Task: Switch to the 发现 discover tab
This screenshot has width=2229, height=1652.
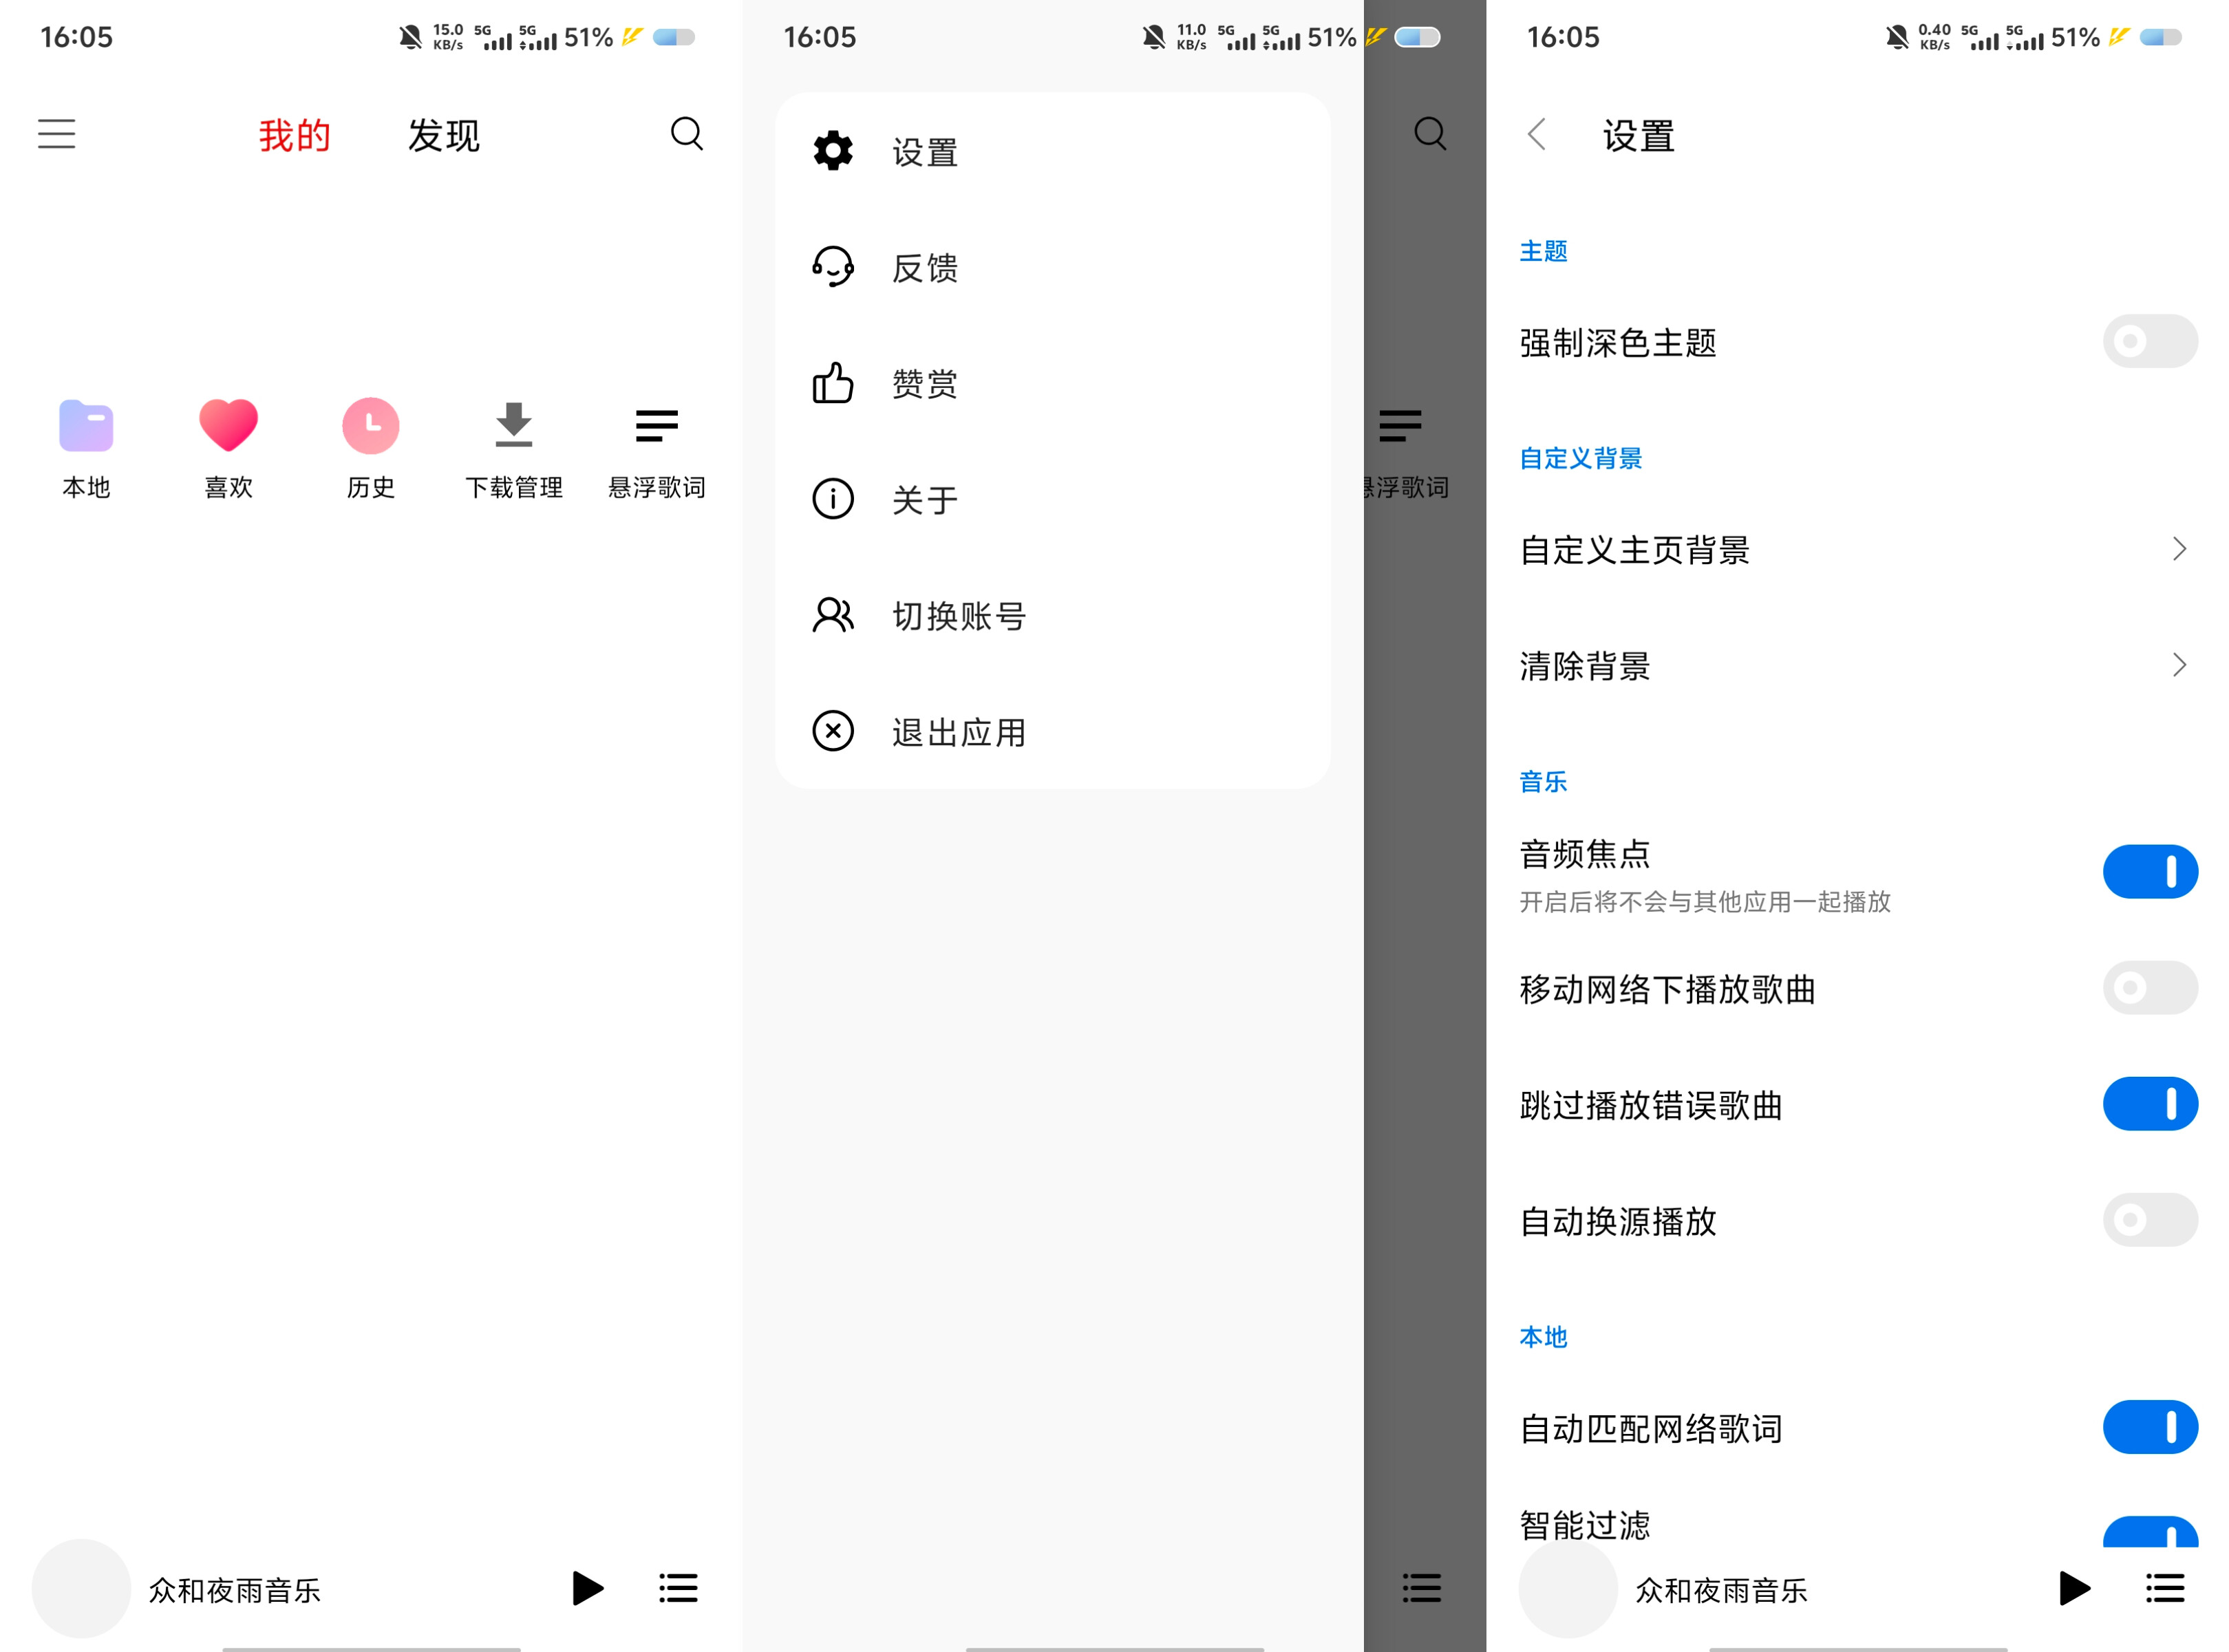Action: click(x=443, y=134)
